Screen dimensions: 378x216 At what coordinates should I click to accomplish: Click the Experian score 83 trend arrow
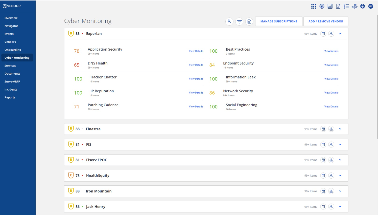pyautogui.click(x=82, y=34)
